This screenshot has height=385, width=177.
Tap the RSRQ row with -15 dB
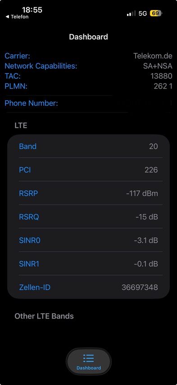(88, 217)
